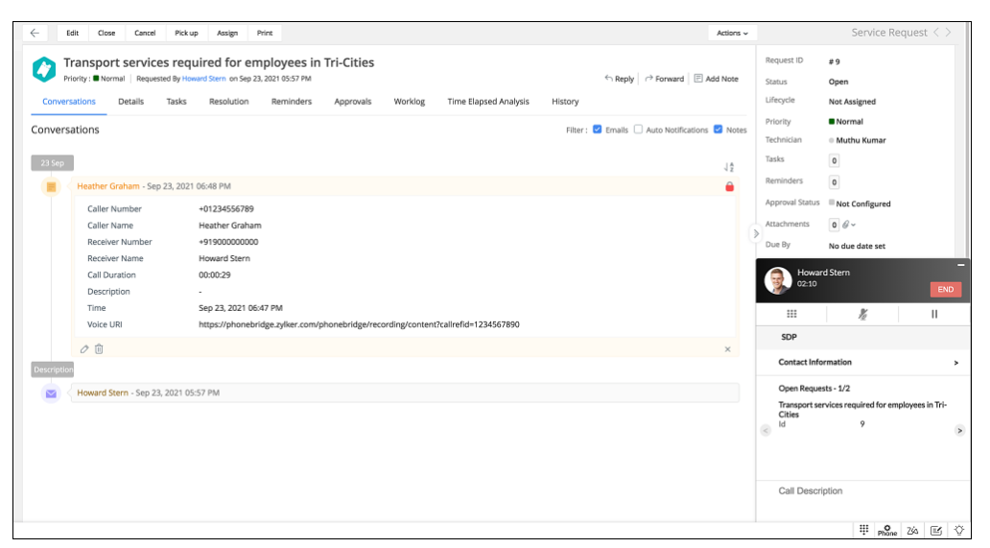Screen dimensions: 990x548
Task: Show previous open request arrow
Action: [x=766, y=431]
